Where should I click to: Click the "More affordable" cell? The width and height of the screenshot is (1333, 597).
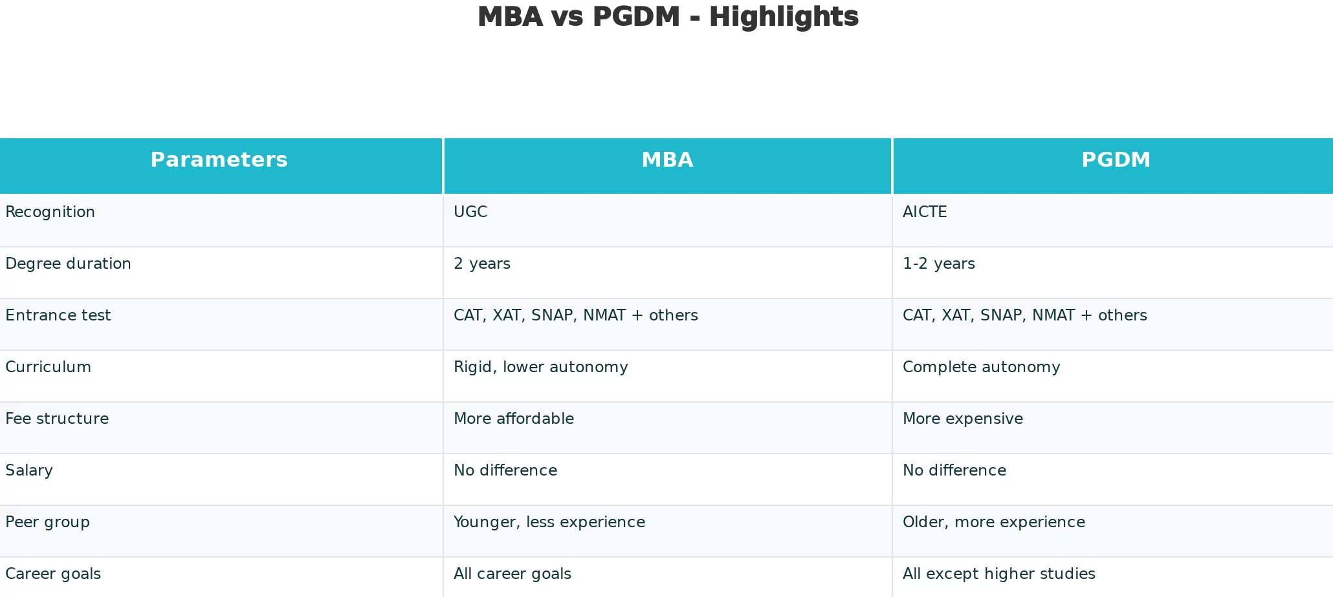point(514,419)
